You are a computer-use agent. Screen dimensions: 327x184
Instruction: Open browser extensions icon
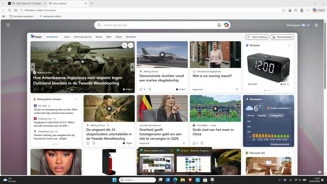(289, 10)
